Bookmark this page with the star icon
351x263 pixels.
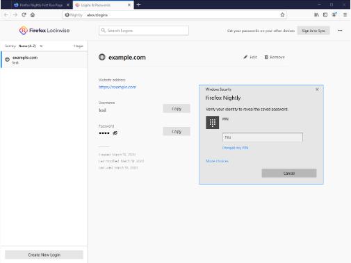(282, 15)
